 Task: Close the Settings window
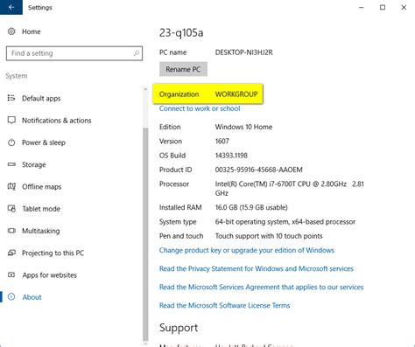click(404, 7)
